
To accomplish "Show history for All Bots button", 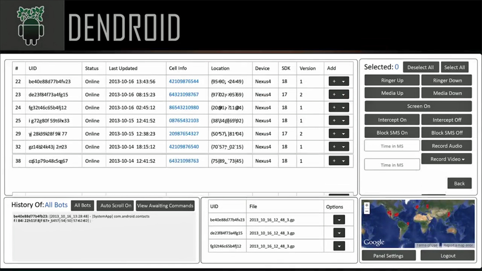I will coord(82,206).
